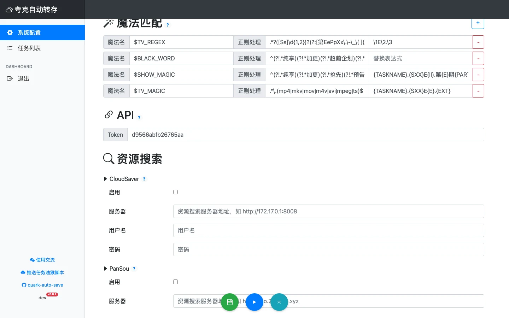Edit the $SHOW_MAGIC replacement expression
Screen dimensions: 509x318
[421, 75]
